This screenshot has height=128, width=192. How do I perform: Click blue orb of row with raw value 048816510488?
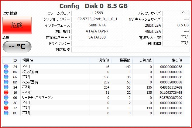pos(6,87)
